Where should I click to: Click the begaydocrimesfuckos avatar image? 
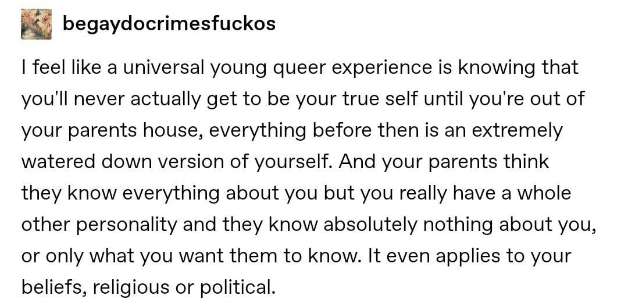35,24
